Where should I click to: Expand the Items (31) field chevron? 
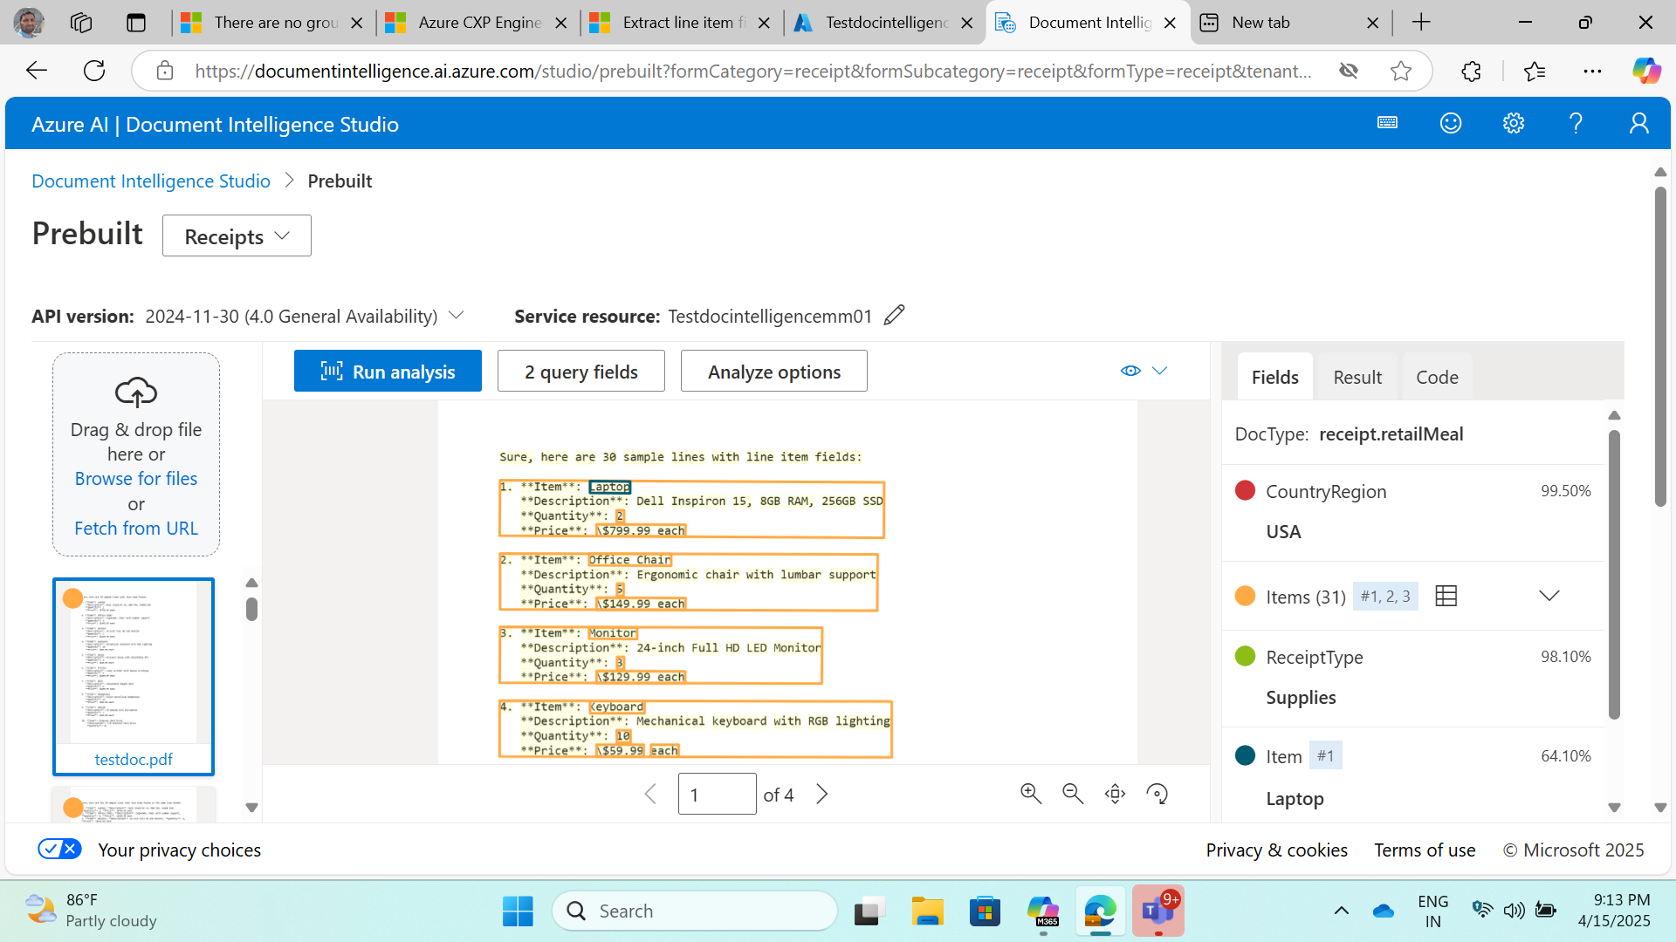(1549, 596)
